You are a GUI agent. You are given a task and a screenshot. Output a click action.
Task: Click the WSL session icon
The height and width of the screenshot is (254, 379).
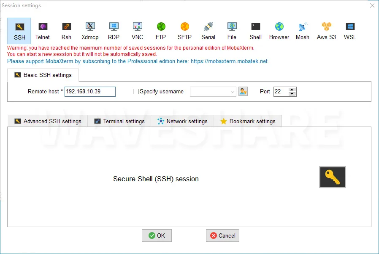[350, 31]
